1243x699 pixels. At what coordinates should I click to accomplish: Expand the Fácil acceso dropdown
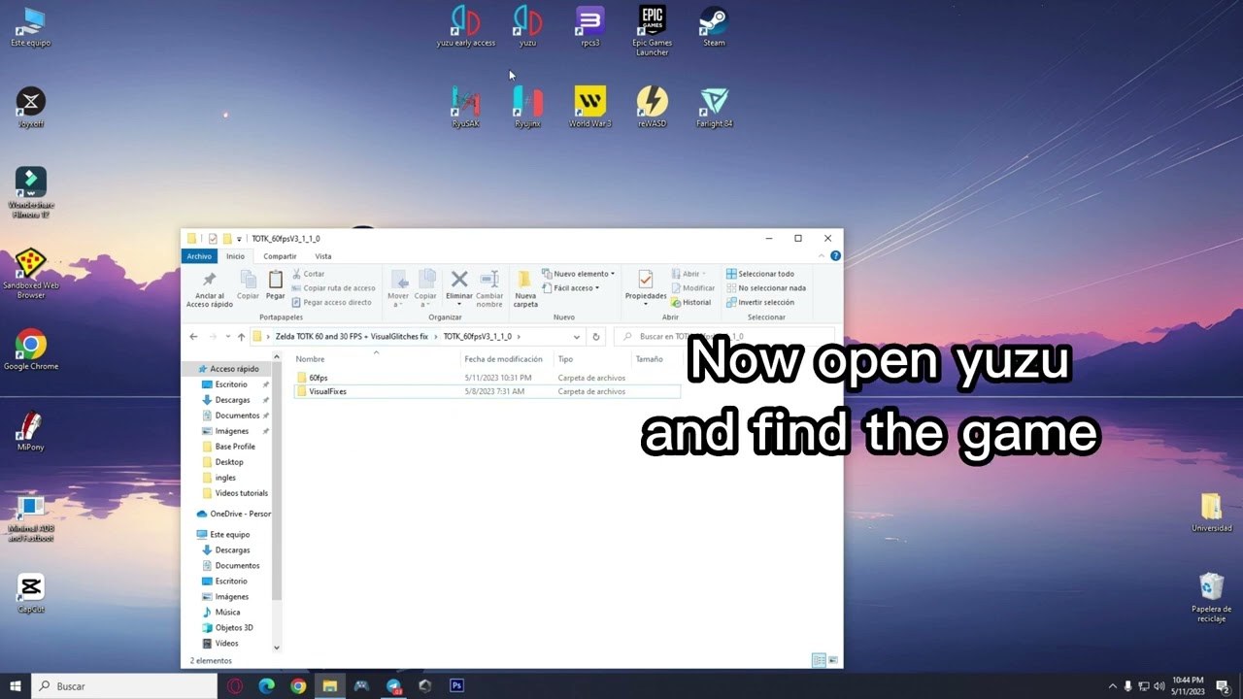[571, 287]
